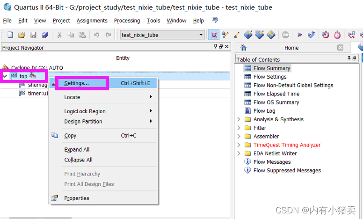Open Flow Elapsed Time report

(x=276, y=94)
